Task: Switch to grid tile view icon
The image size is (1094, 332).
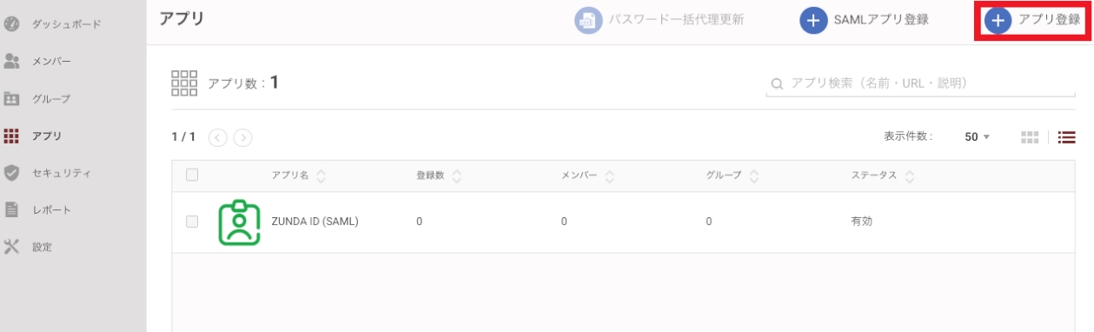Action: (1030, 137)
